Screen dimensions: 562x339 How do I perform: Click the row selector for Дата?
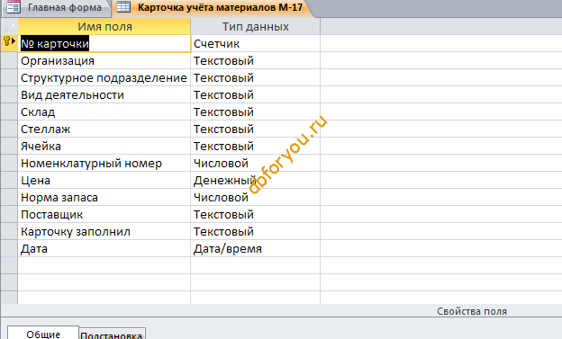coord(9,249)
